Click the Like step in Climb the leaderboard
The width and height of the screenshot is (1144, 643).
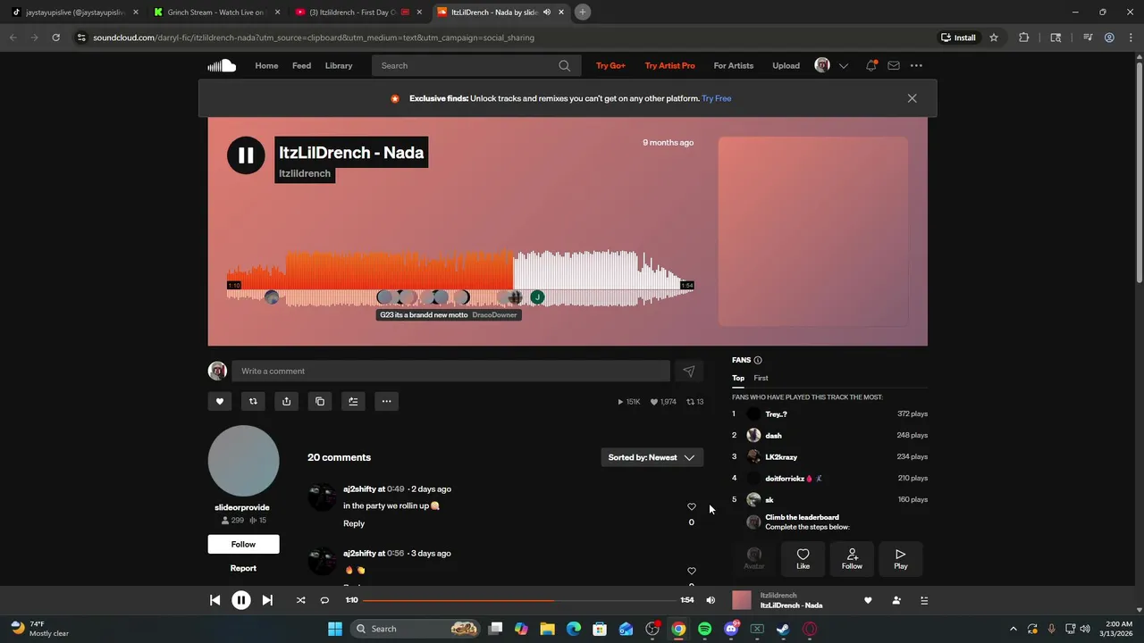point(803,558)
